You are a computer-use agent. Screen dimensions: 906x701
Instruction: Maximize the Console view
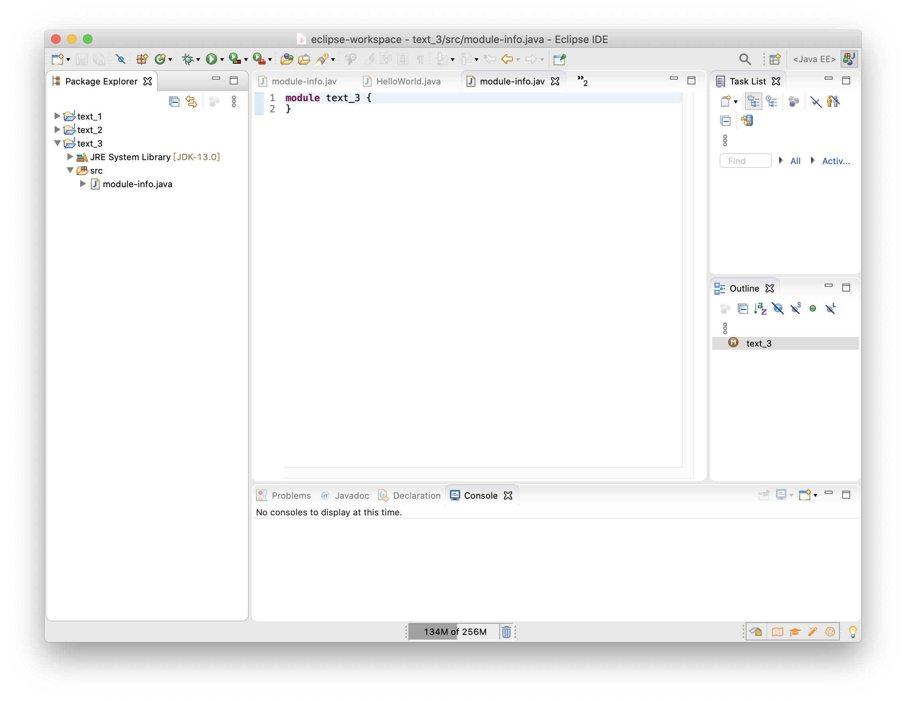pos(846,495)
